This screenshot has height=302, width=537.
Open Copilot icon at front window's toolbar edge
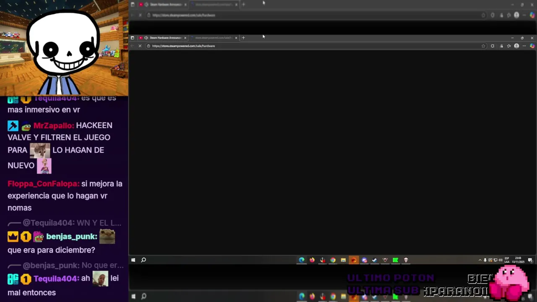pyautogui.click(x=532, y=46)
